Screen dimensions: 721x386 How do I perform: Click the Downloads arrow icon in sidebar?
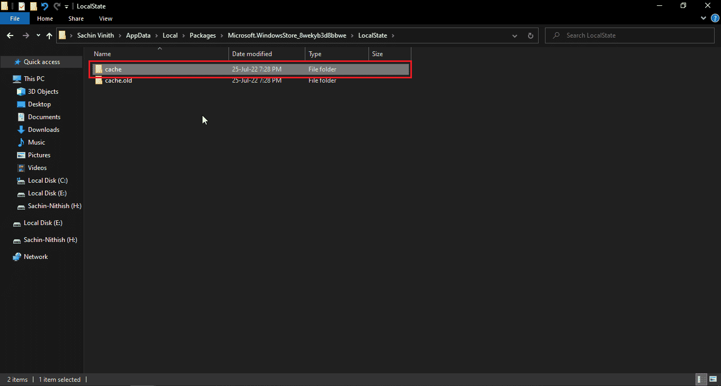coord(21,130)
